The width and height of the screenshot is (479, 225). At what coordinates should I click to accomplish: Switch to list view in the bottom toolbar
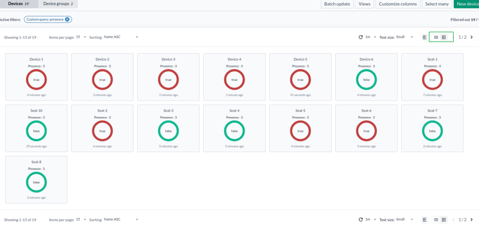(x=436, y=219)
